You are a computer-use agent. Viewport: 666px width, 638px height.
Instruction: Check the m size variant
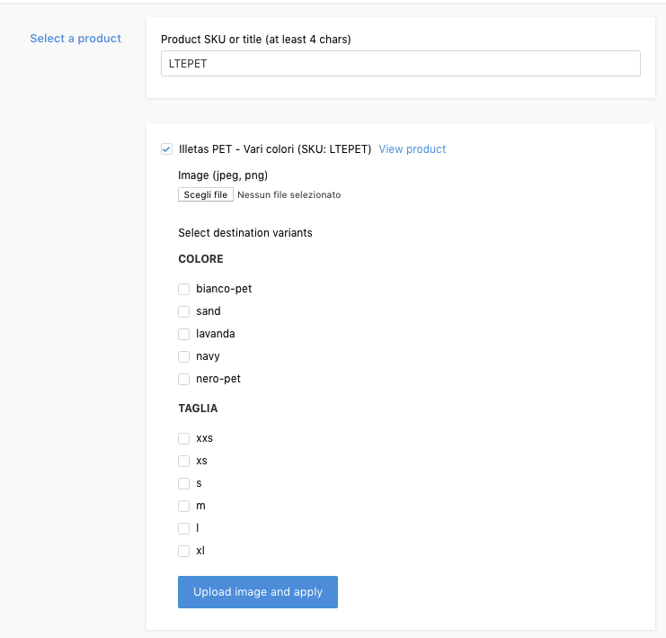[183, 506]
